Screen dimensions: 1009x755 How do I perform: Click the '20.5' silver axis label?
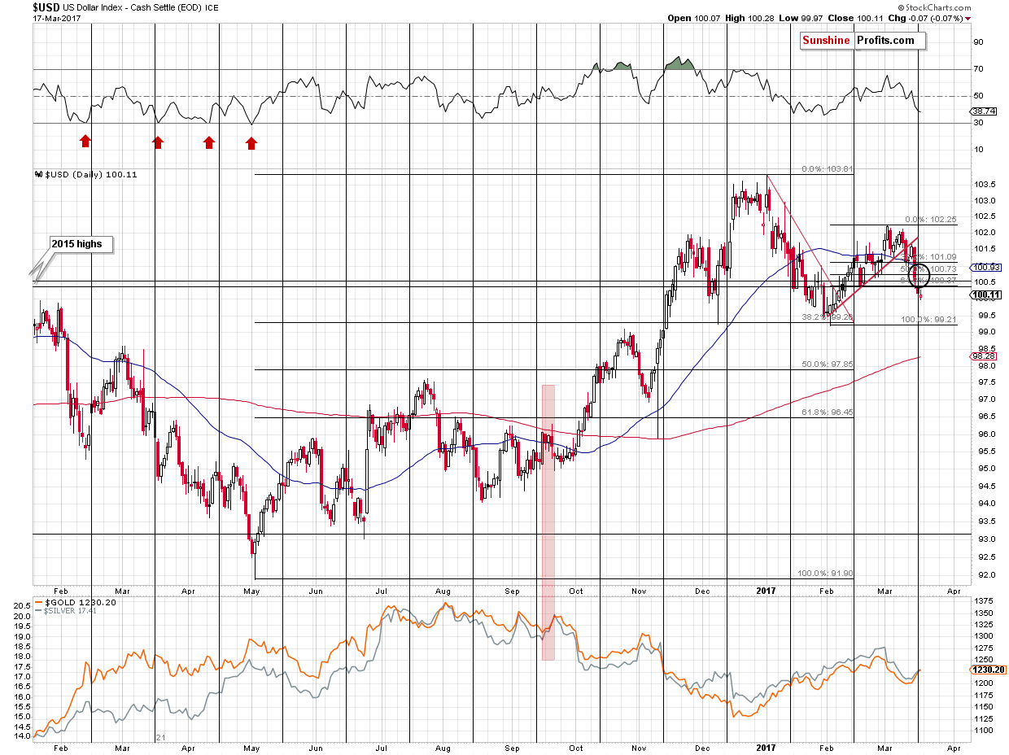coord(22,606)
